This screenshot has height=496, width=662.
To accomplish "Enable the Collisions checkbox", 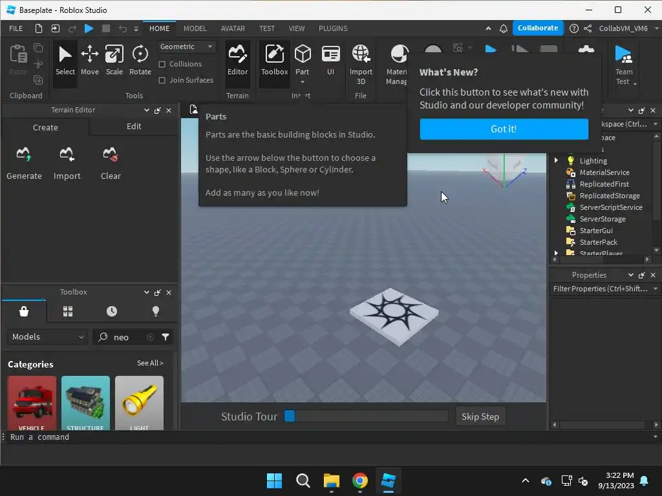I will [162, 64].
